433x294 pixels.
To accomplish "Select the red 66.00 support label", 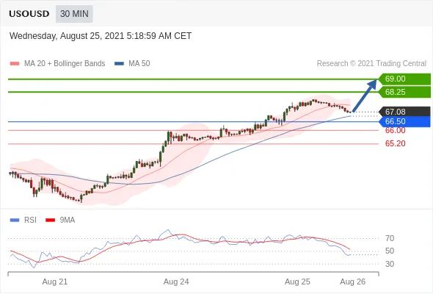I will pos(395,130).
